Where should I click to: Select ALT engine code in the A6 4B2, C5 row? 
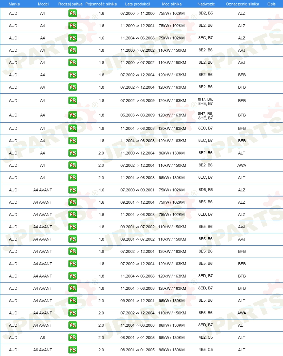tap(242, 338)
